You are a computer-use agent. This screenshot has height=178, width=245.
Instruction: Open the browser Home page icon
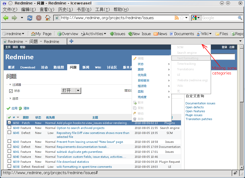48,18
